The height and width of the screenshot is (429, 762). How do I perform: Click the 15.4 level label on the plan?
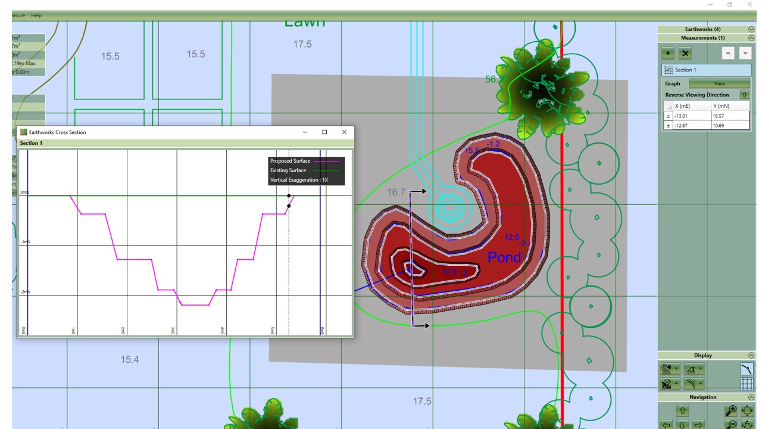pos(130,359)
